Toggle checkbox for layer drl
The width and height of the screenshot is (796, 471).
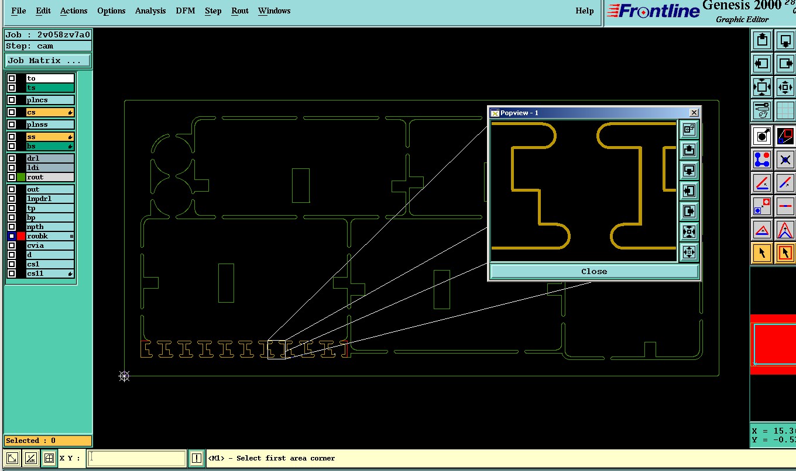click(12, 158)
